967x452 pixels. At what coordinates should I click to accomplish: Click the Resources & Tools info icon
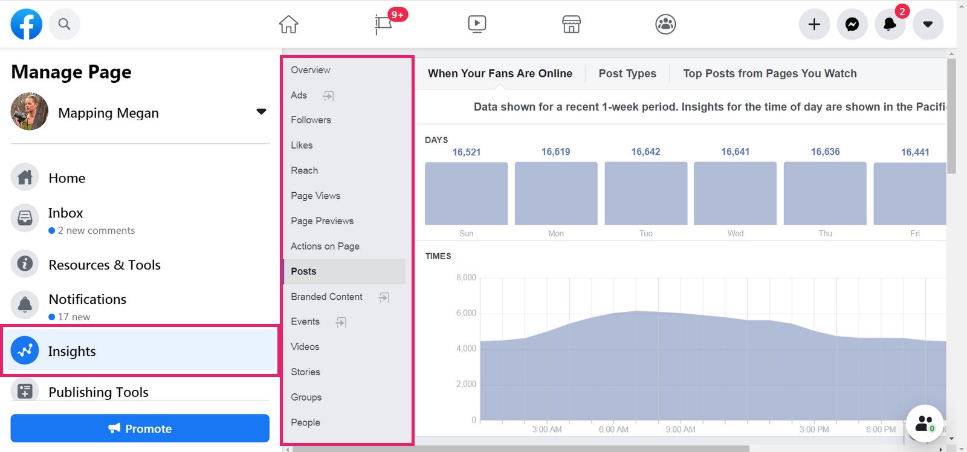25,264
